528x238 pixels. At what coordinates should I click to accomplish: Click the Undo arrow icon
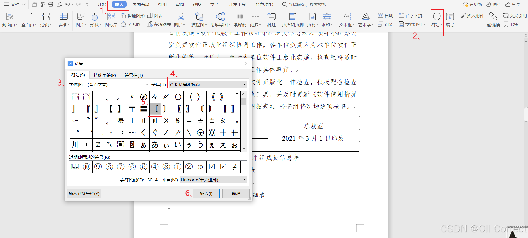click(67, 4)
